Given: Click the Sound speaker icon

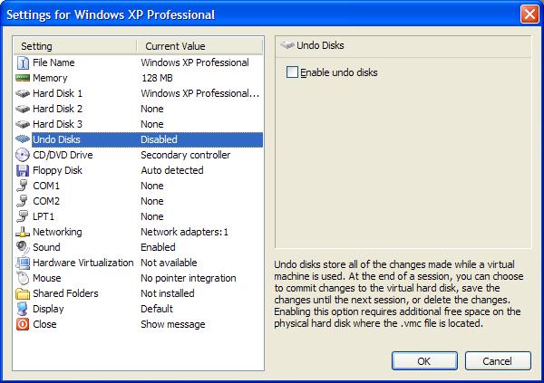Looking at the screenshot, I should pyautogui.click(x=23, y=247).
